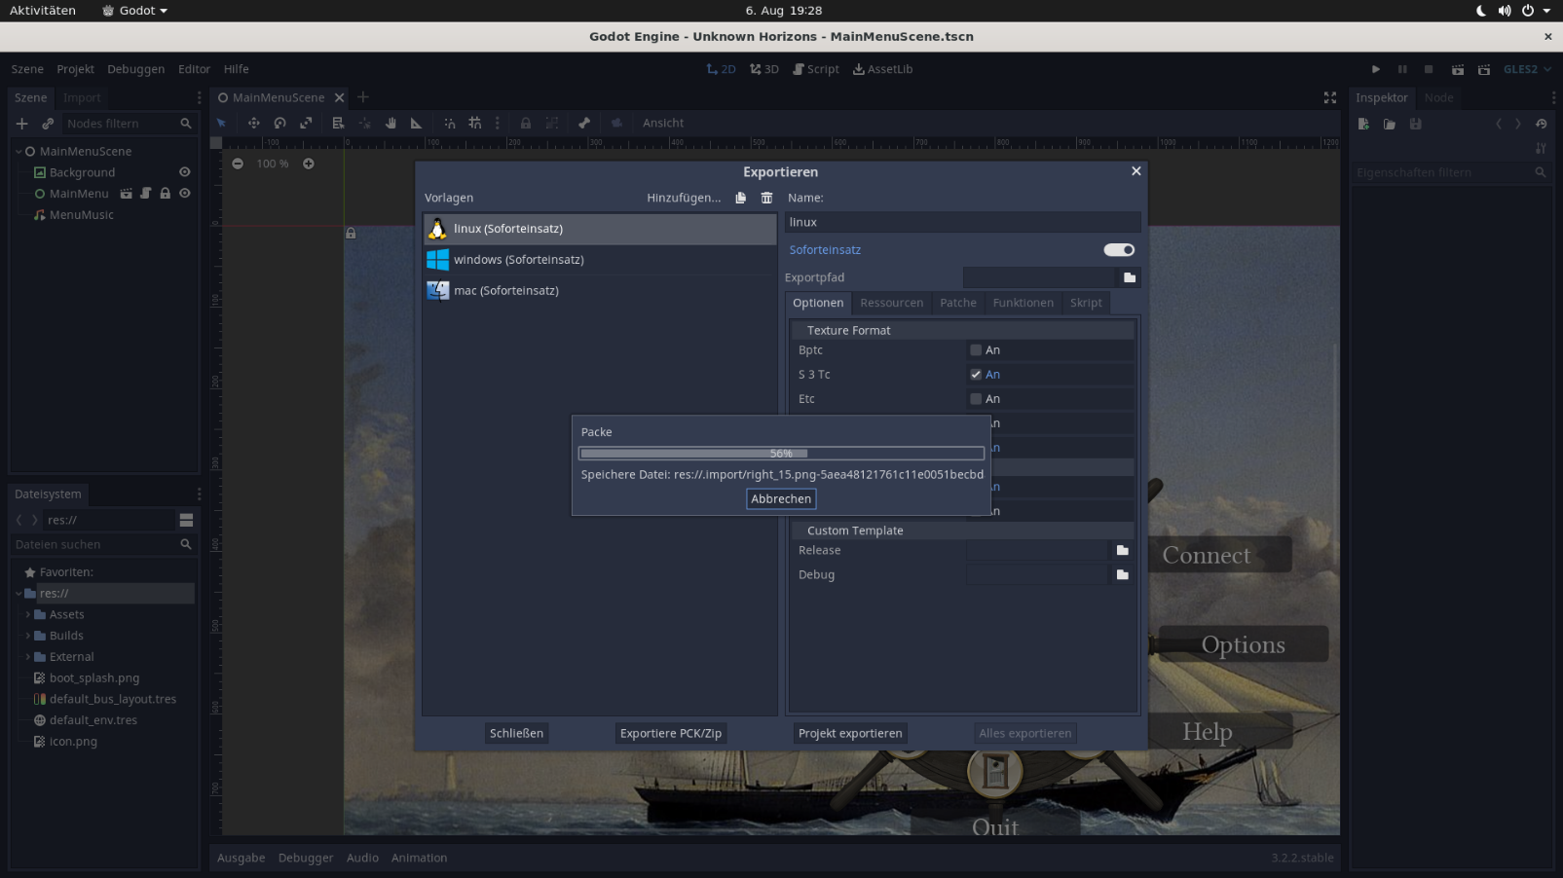1563x878 pixels.
Task: Click the add node plus icon
Action: [21, 124]
